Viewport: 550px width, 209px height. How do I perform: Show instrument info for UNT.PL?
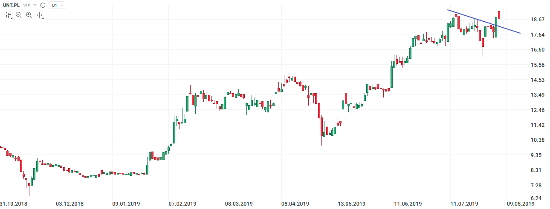coord(43,6)
